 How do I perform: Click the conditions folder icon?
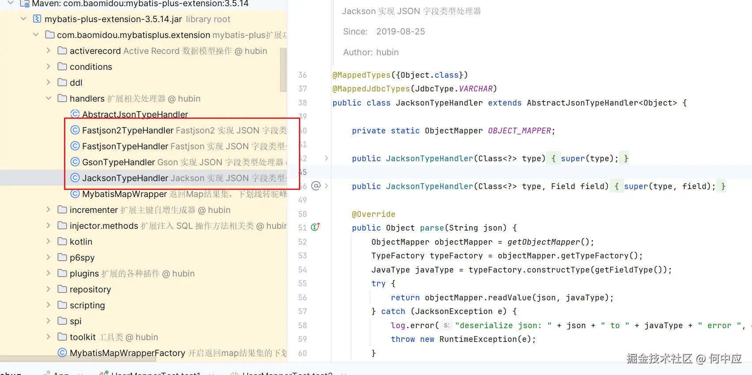coord(62,67)
